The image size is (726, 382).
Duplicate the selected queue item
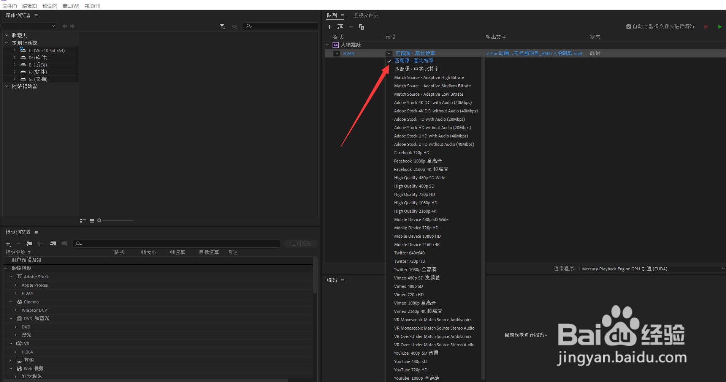click(x=361, y=27)
